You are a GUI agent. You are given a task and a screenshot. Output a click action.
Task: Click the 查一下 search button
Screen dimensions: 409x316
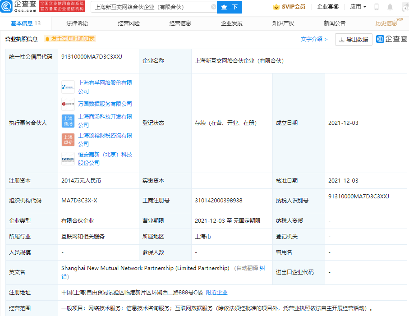tap(229, 7)
